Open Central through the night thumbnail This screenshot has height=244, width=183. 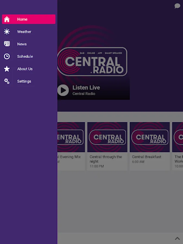click(107, 137)
